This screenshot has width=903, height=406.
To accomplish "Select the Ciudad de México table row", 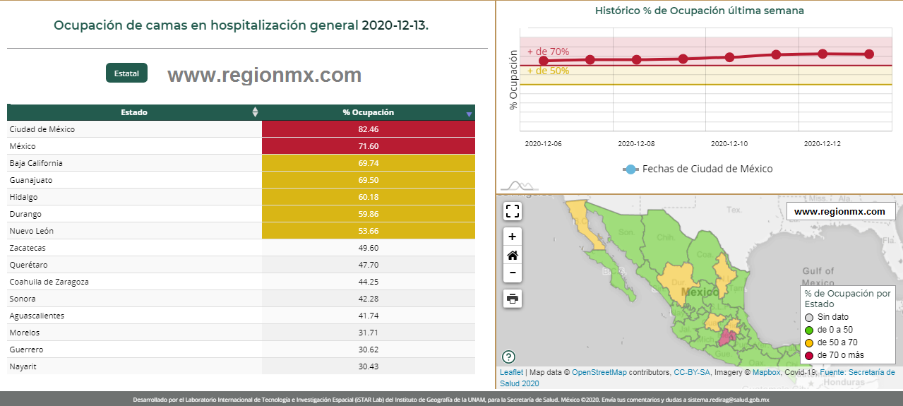I will pyautogui.click(x=241, y=129).
